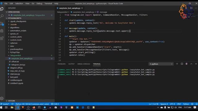The width and height of the screenshot is (198, 111).
Task: Open the File menu
Action: (x=6, y=3)
